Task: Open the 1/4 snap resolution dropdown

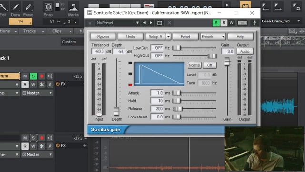Action: click(x=20, y=21)
